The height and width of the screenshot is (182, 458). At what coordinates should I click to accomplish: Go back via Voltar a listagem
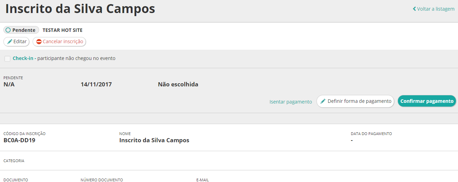434,9
